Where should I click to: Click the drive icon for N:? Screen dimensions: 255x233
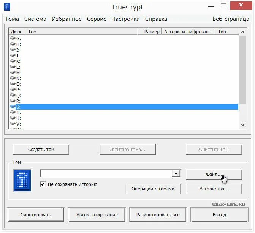[x=13, y=78]
